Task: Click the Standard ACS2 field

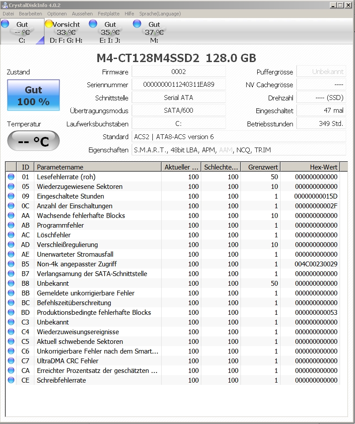Action: (239, 137)
